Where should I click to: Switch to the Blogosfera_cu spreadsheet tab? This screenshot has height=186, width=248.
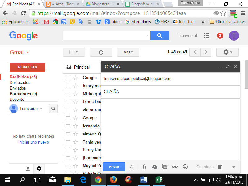click(x=143, y=4)
